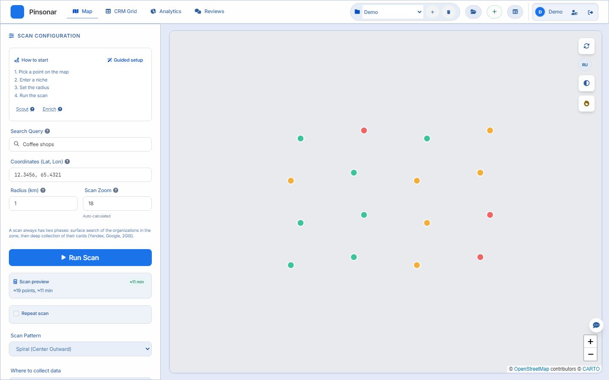Open the CARTO attribution link

591,369
